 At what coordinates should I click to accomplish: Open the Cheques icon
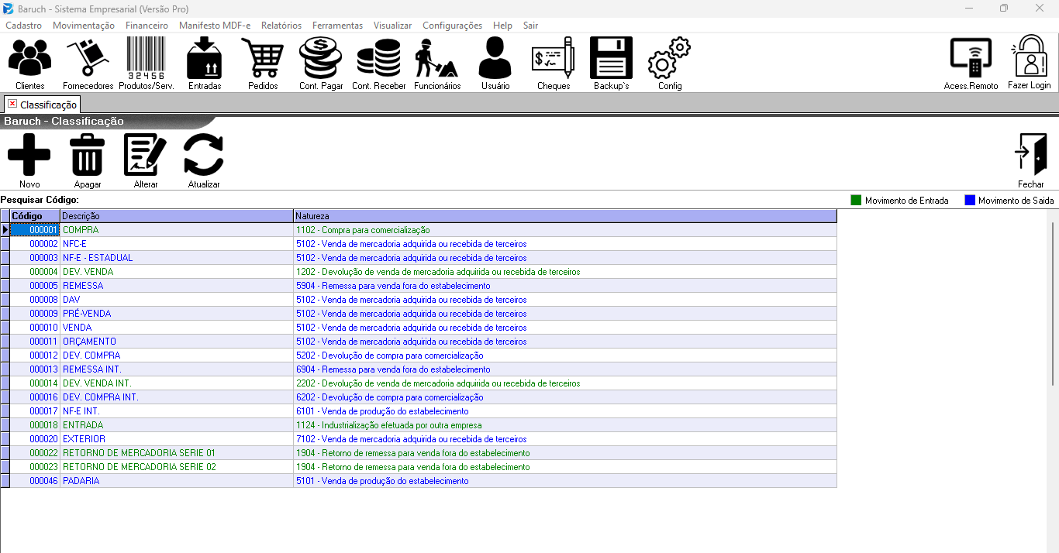point(554,59)
